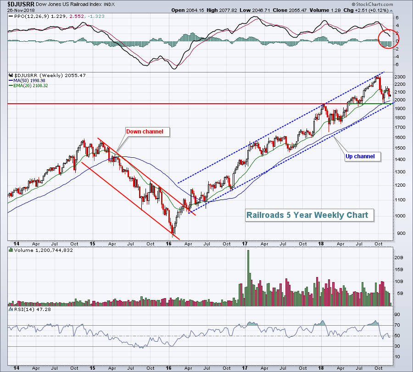Click the -6 label on PPO axis

396,65
